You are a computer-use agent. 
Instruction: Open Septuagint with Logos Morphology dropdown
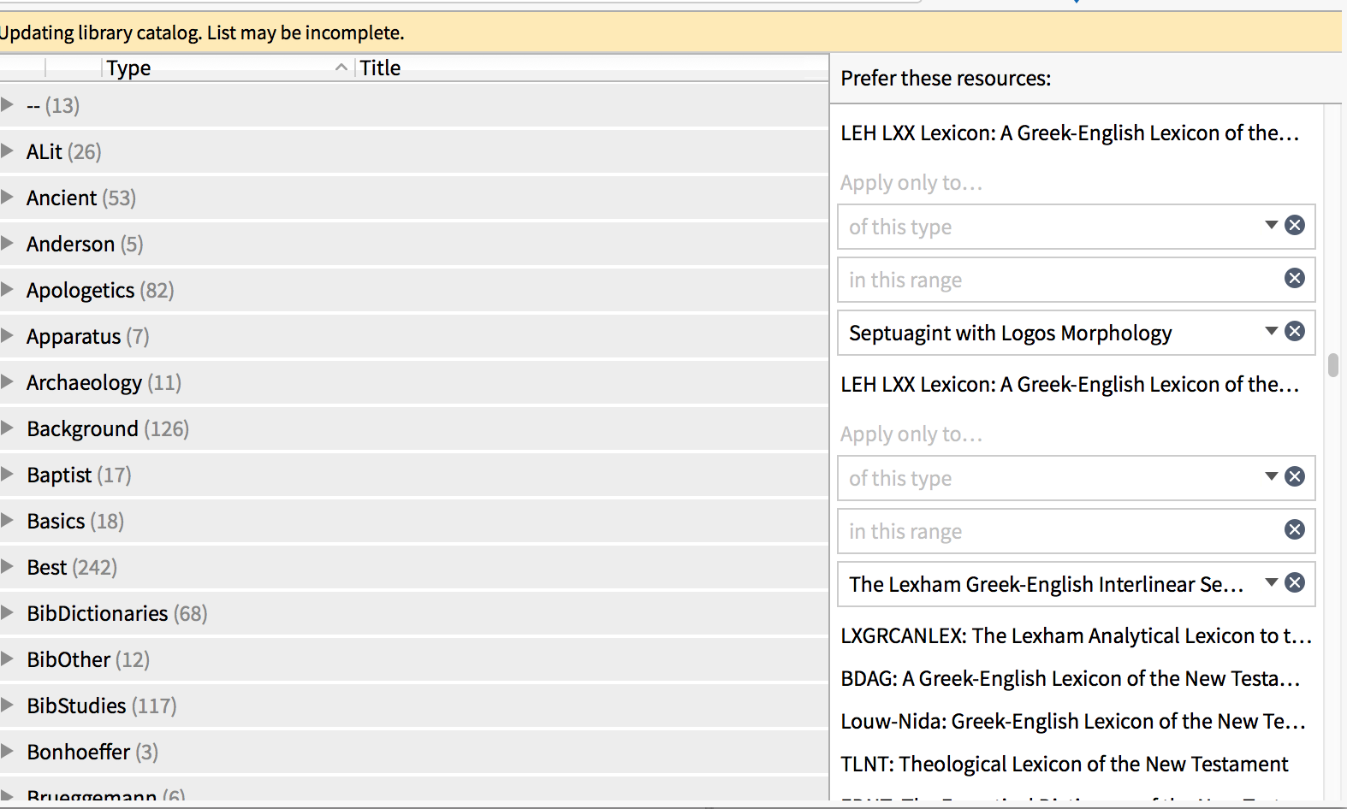pos(1272,331)
